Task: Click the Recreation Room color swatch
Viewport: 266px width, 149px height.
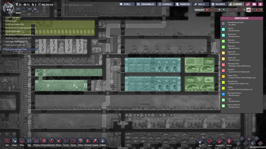Action: point(224,94)
